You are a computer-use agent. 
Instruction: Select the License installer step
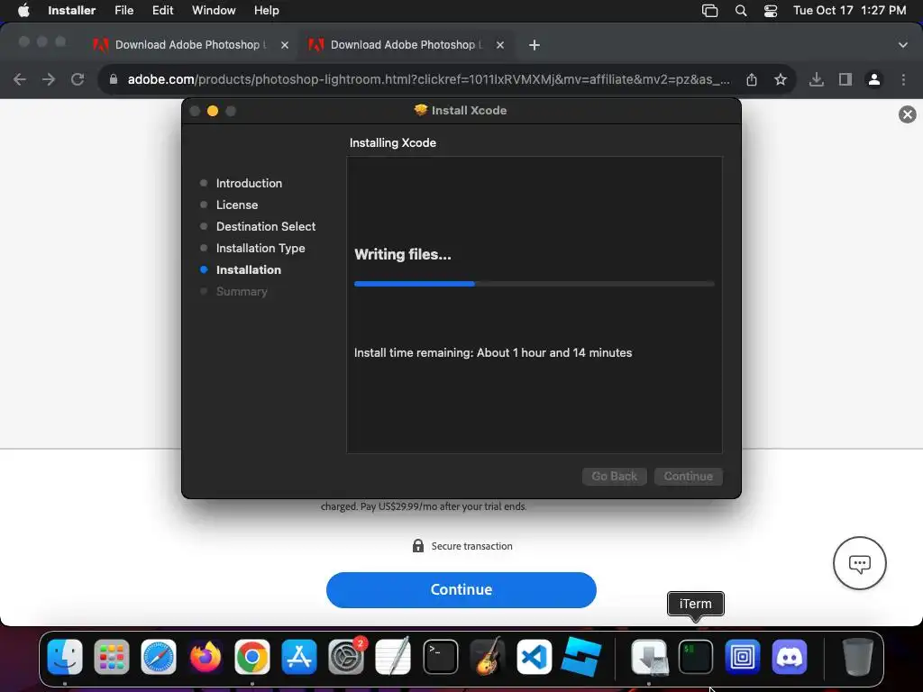pos(237,205)
